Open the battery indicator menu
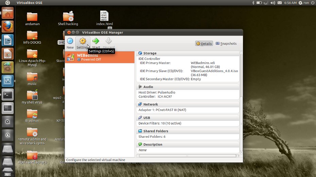The height and width of the screenshot is (177, 316). pyautogui.click(x=259, y=3)
